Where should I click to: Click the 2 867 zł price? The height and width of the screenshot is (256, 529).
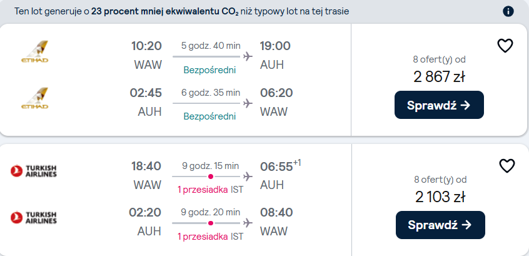pyautogui.click(x=439, y=78)
